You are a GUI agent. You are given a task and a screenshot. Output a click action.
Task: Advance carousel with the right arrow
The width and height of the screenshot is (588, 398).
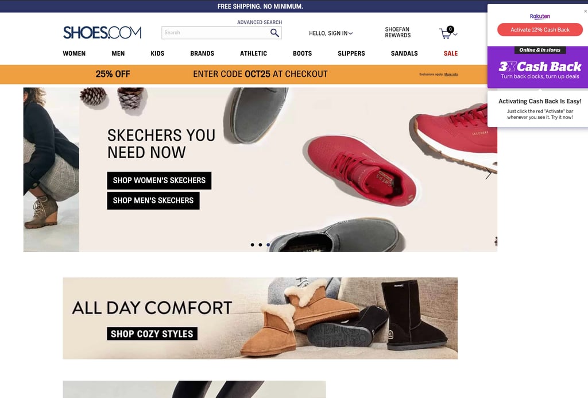[x=488, y=173]
